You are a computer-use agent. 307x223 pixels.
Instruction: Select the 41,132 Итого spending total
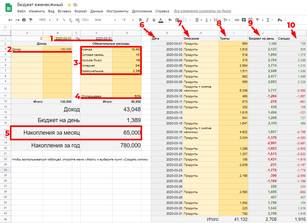234,219
